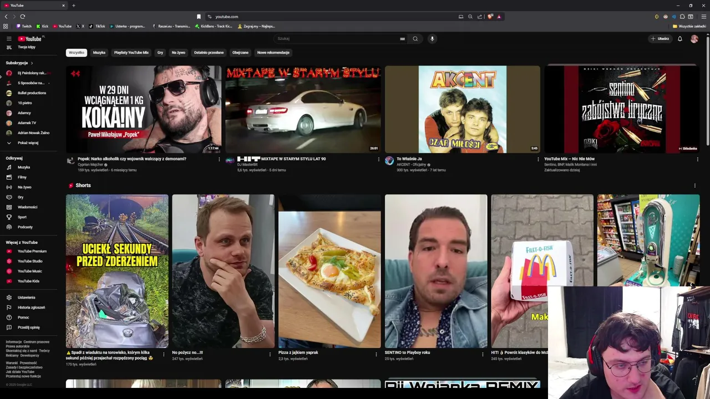Open Wiadomości in the sidebar
The image size is (710, 399).
tap(28, 207)
